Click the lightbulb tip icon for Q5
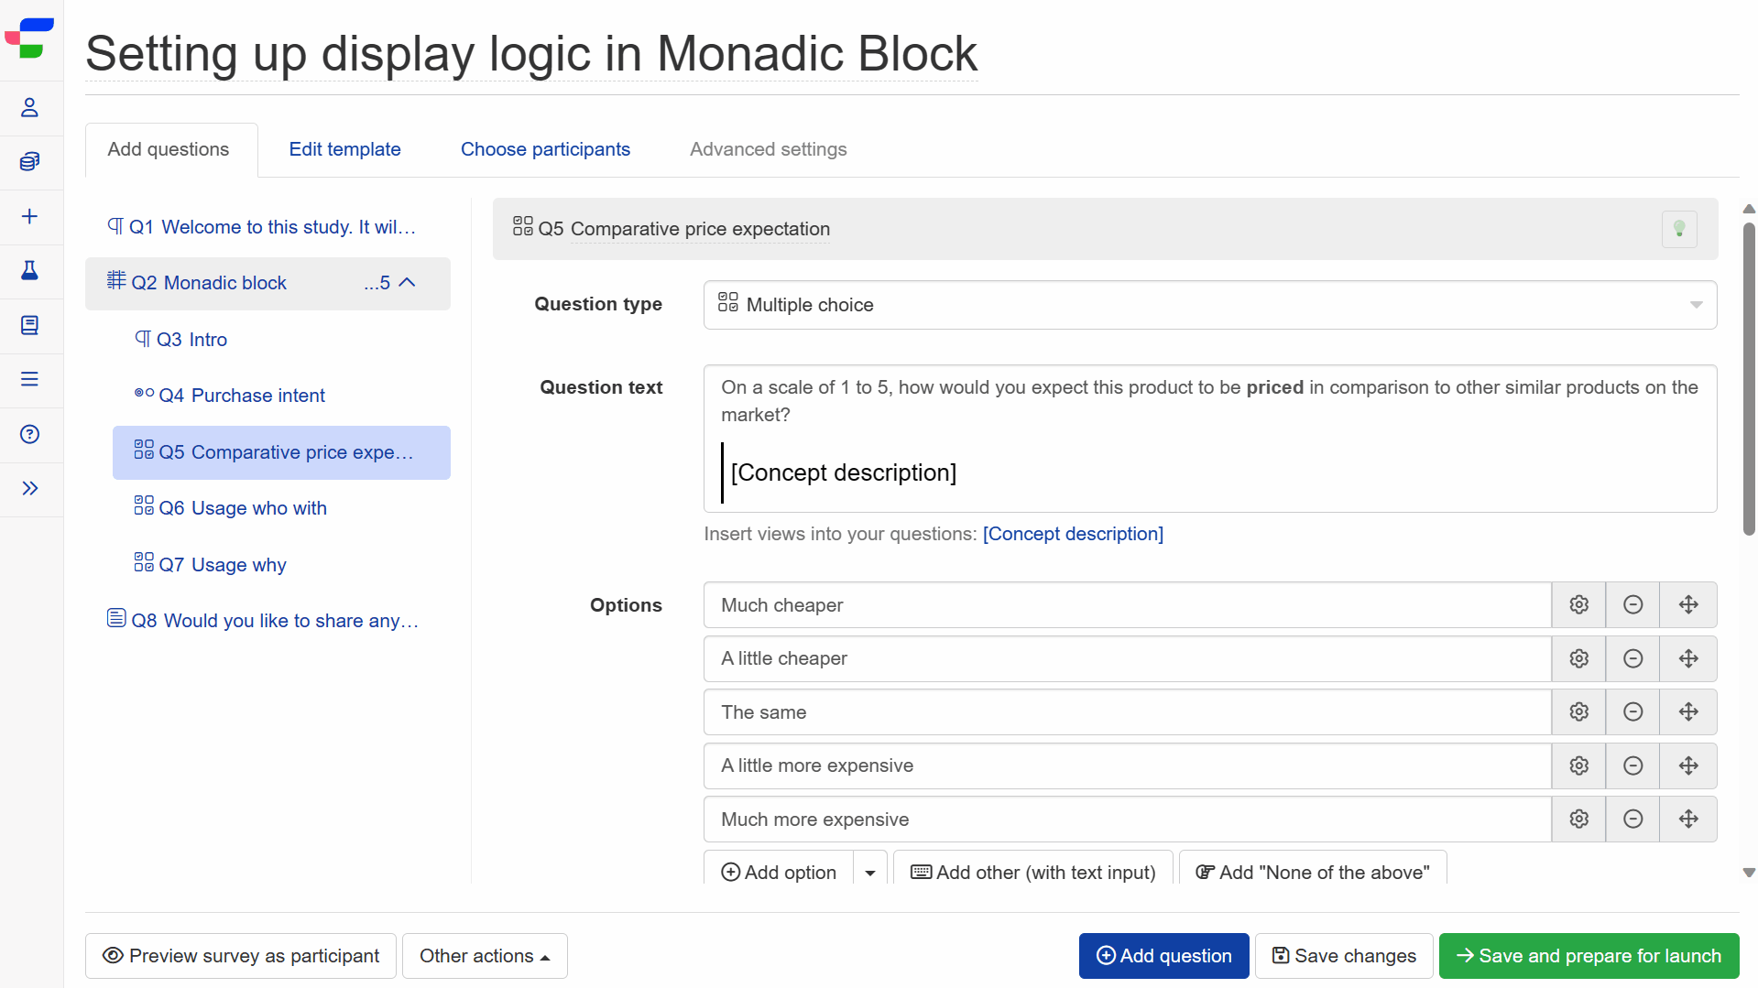Image resolution: width=1758 pixels, height=988 pixels. (1678, 229)
